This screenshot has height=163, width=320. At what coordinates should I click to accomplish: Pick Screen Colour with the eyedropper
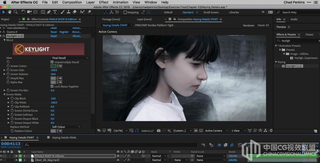tap(59, 66)
